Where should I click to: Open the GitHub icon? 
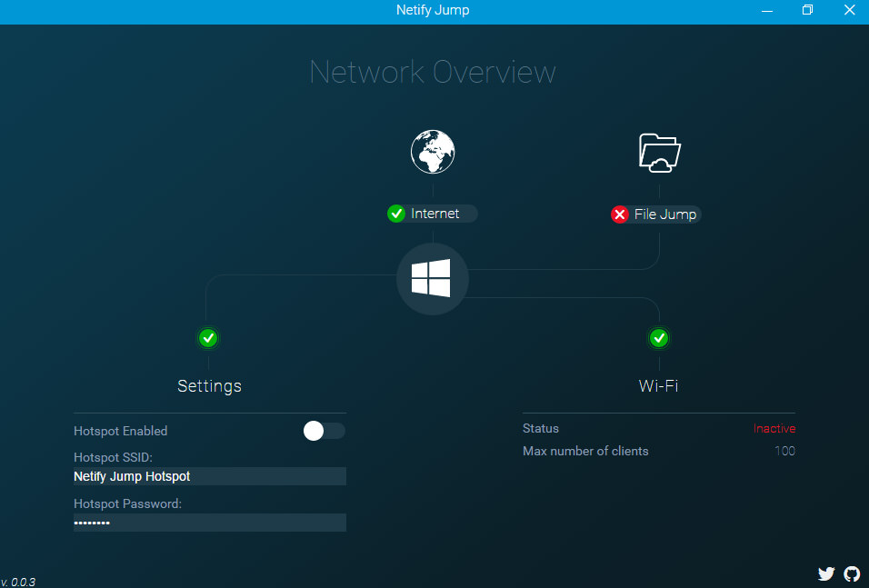point(852,573)
